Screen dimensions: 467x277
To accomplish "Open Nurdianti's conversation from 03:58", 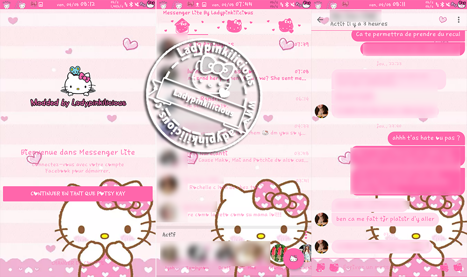I will pyautogui.click(x=234, y=157).
